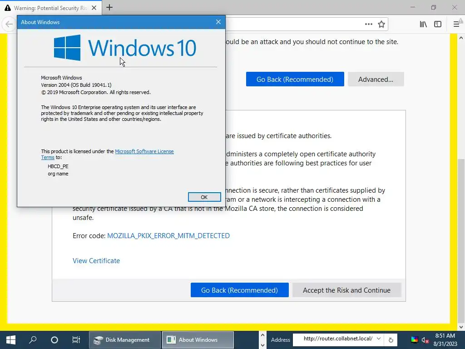Open the Microsoft Software License link
Screen dimensions: 465x349
click(144, 151)
